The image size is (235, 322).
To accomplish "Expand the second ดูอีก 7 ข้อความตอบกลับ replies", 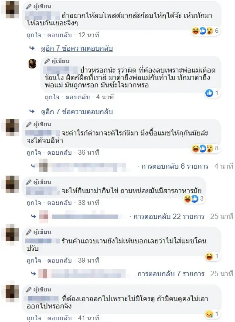I will tap(77, 111).
